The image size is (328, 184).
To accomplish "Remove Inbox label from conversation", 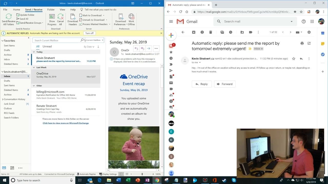I will click(x=262, y=49).
